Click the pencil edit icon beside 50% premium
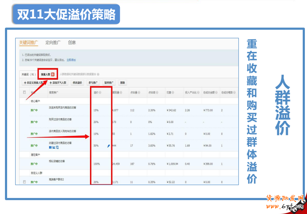The width and height of the screenshot is (307, 214). point(108,146)
